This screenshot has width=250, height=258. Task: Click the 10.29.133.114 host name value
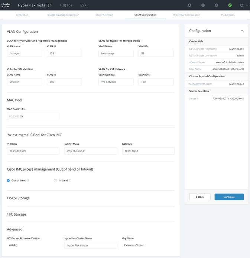[236, 49]
